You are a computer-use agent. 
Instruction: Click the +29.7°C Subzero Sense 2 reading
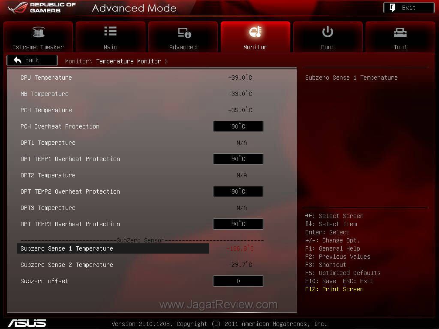point(240,265)
